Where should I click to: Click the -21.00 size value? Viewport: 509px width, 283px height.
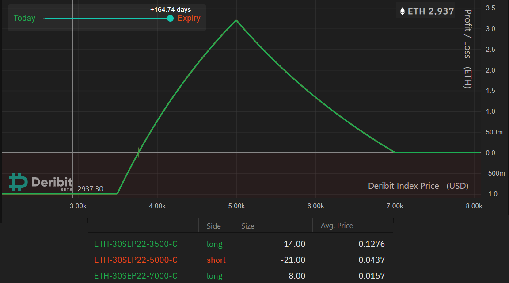(292, 260)
